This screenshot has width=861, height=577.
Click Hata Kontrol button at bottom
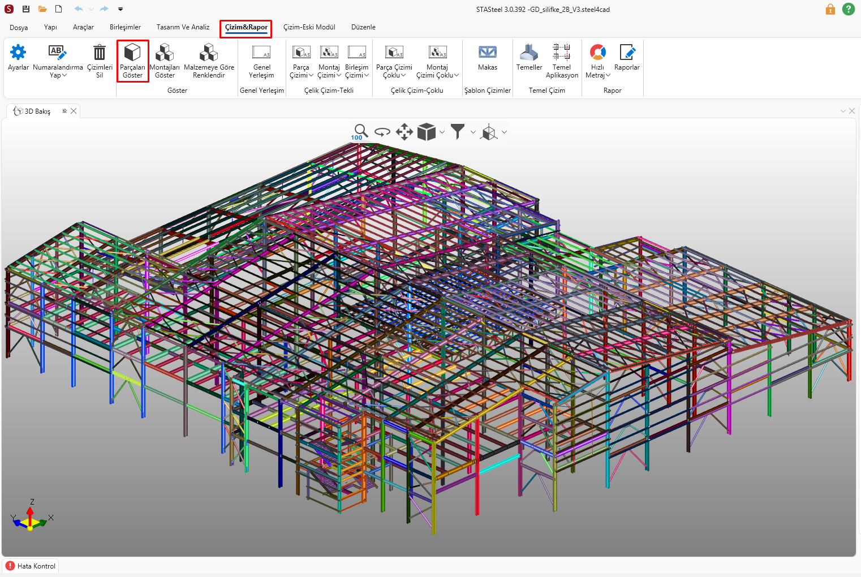point(31,566)
